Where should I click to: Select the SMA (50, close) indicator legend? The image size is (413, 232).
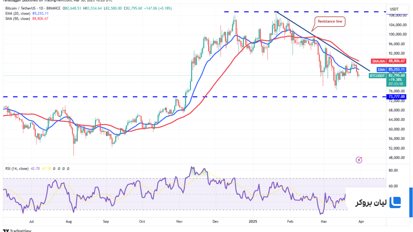pos(18,19)
